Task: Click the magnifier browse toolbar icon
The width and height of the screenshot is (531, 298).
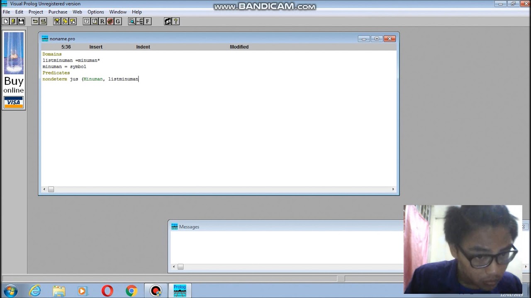Action: [x=132, y=21]
